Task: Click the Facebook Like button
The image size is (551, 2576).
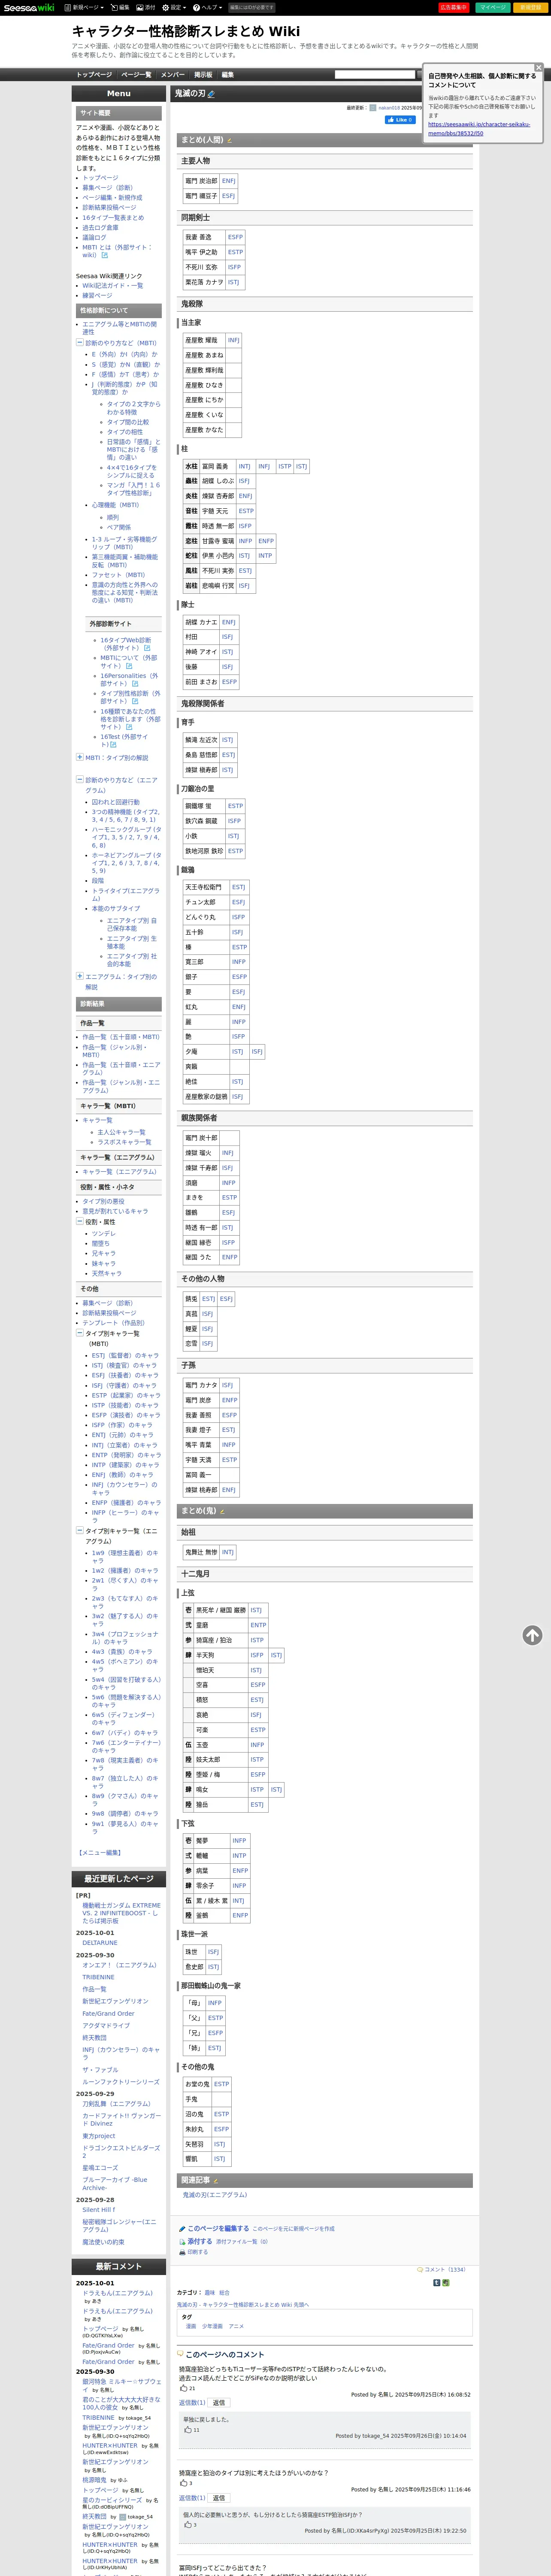Action: tap(400, 120)
